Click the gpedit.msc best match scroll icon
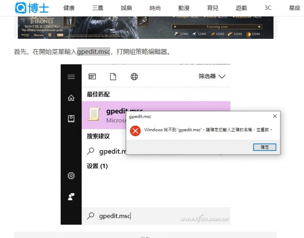The image size is (304, 238). [94, 114]
